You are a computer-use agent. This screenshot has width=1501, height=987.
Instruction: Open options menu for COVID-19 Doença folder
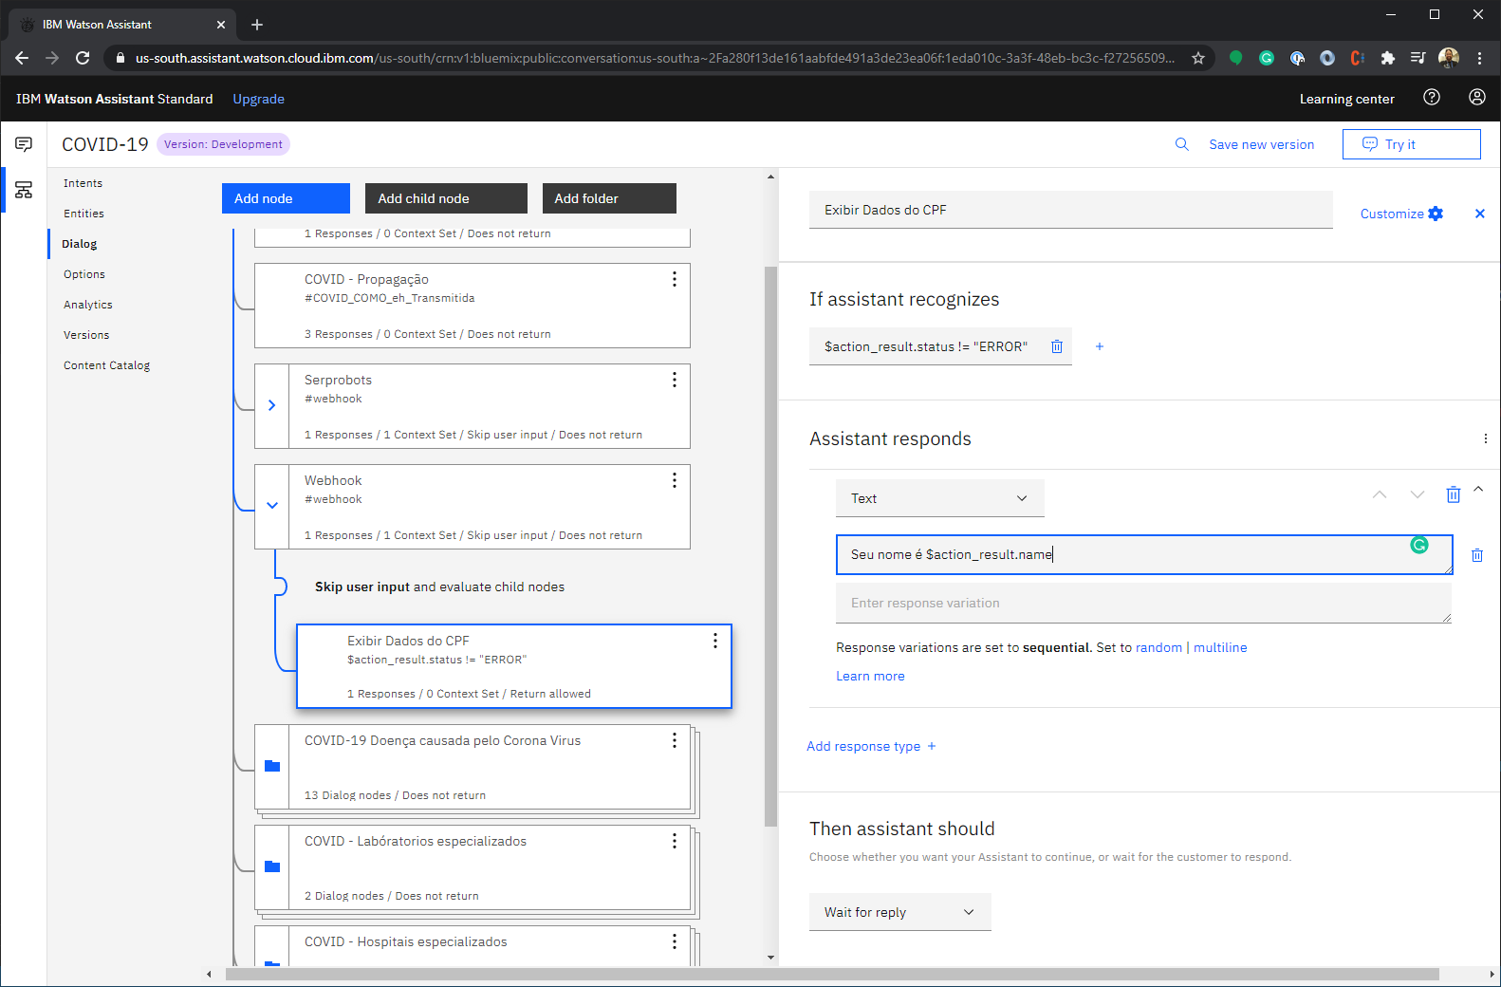click(x=675, y=740)
